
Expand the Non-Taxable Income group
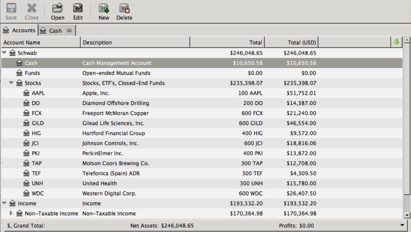click(x=11, y=213)
